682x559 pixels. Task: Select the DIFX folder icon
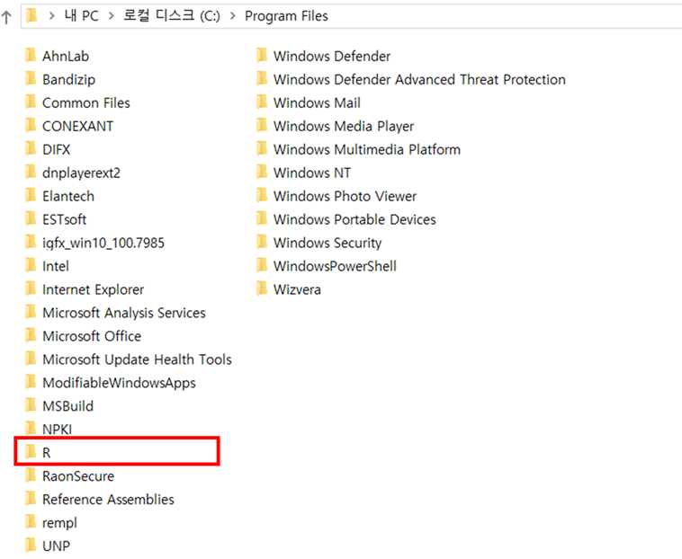coord(31,149)
